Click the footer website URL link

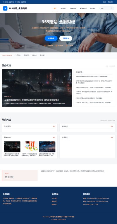(x=98, y=201)
